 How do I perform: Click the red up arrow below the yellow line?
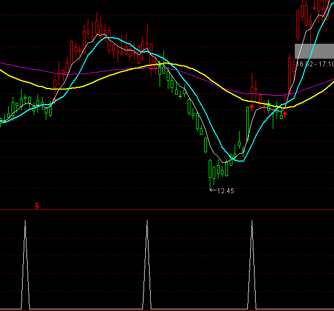[x=285, y=113]
